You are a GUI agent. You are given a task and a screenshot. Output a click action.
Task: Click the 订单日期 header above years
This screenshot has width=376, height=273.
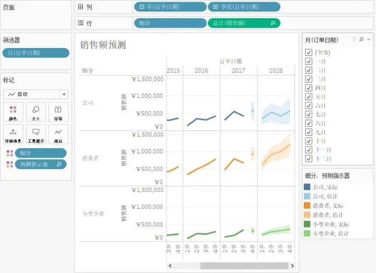(x=231, y=62)
